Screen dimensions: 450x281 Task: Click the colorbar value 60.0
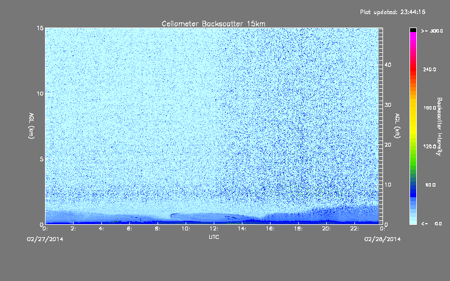(x=430, y=185)
